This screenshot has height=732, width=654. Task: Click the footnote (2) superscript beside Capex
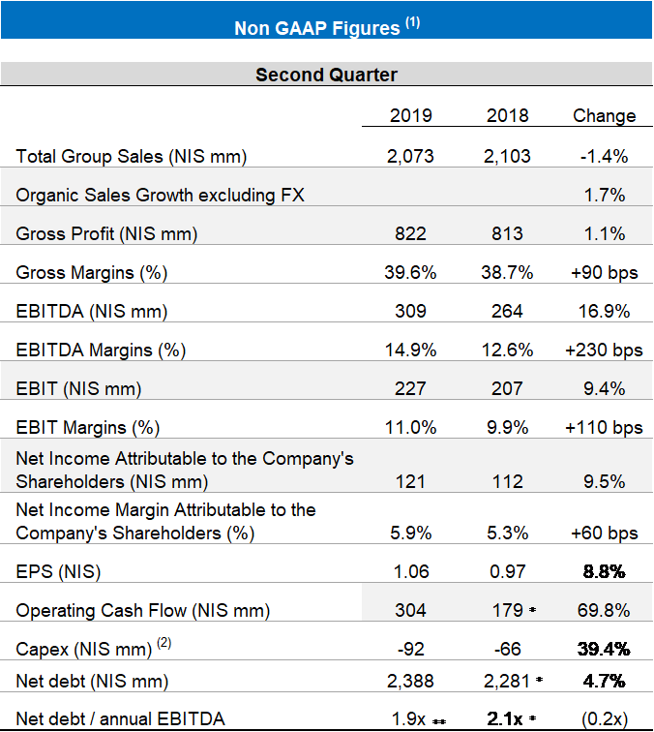[161, 643]
